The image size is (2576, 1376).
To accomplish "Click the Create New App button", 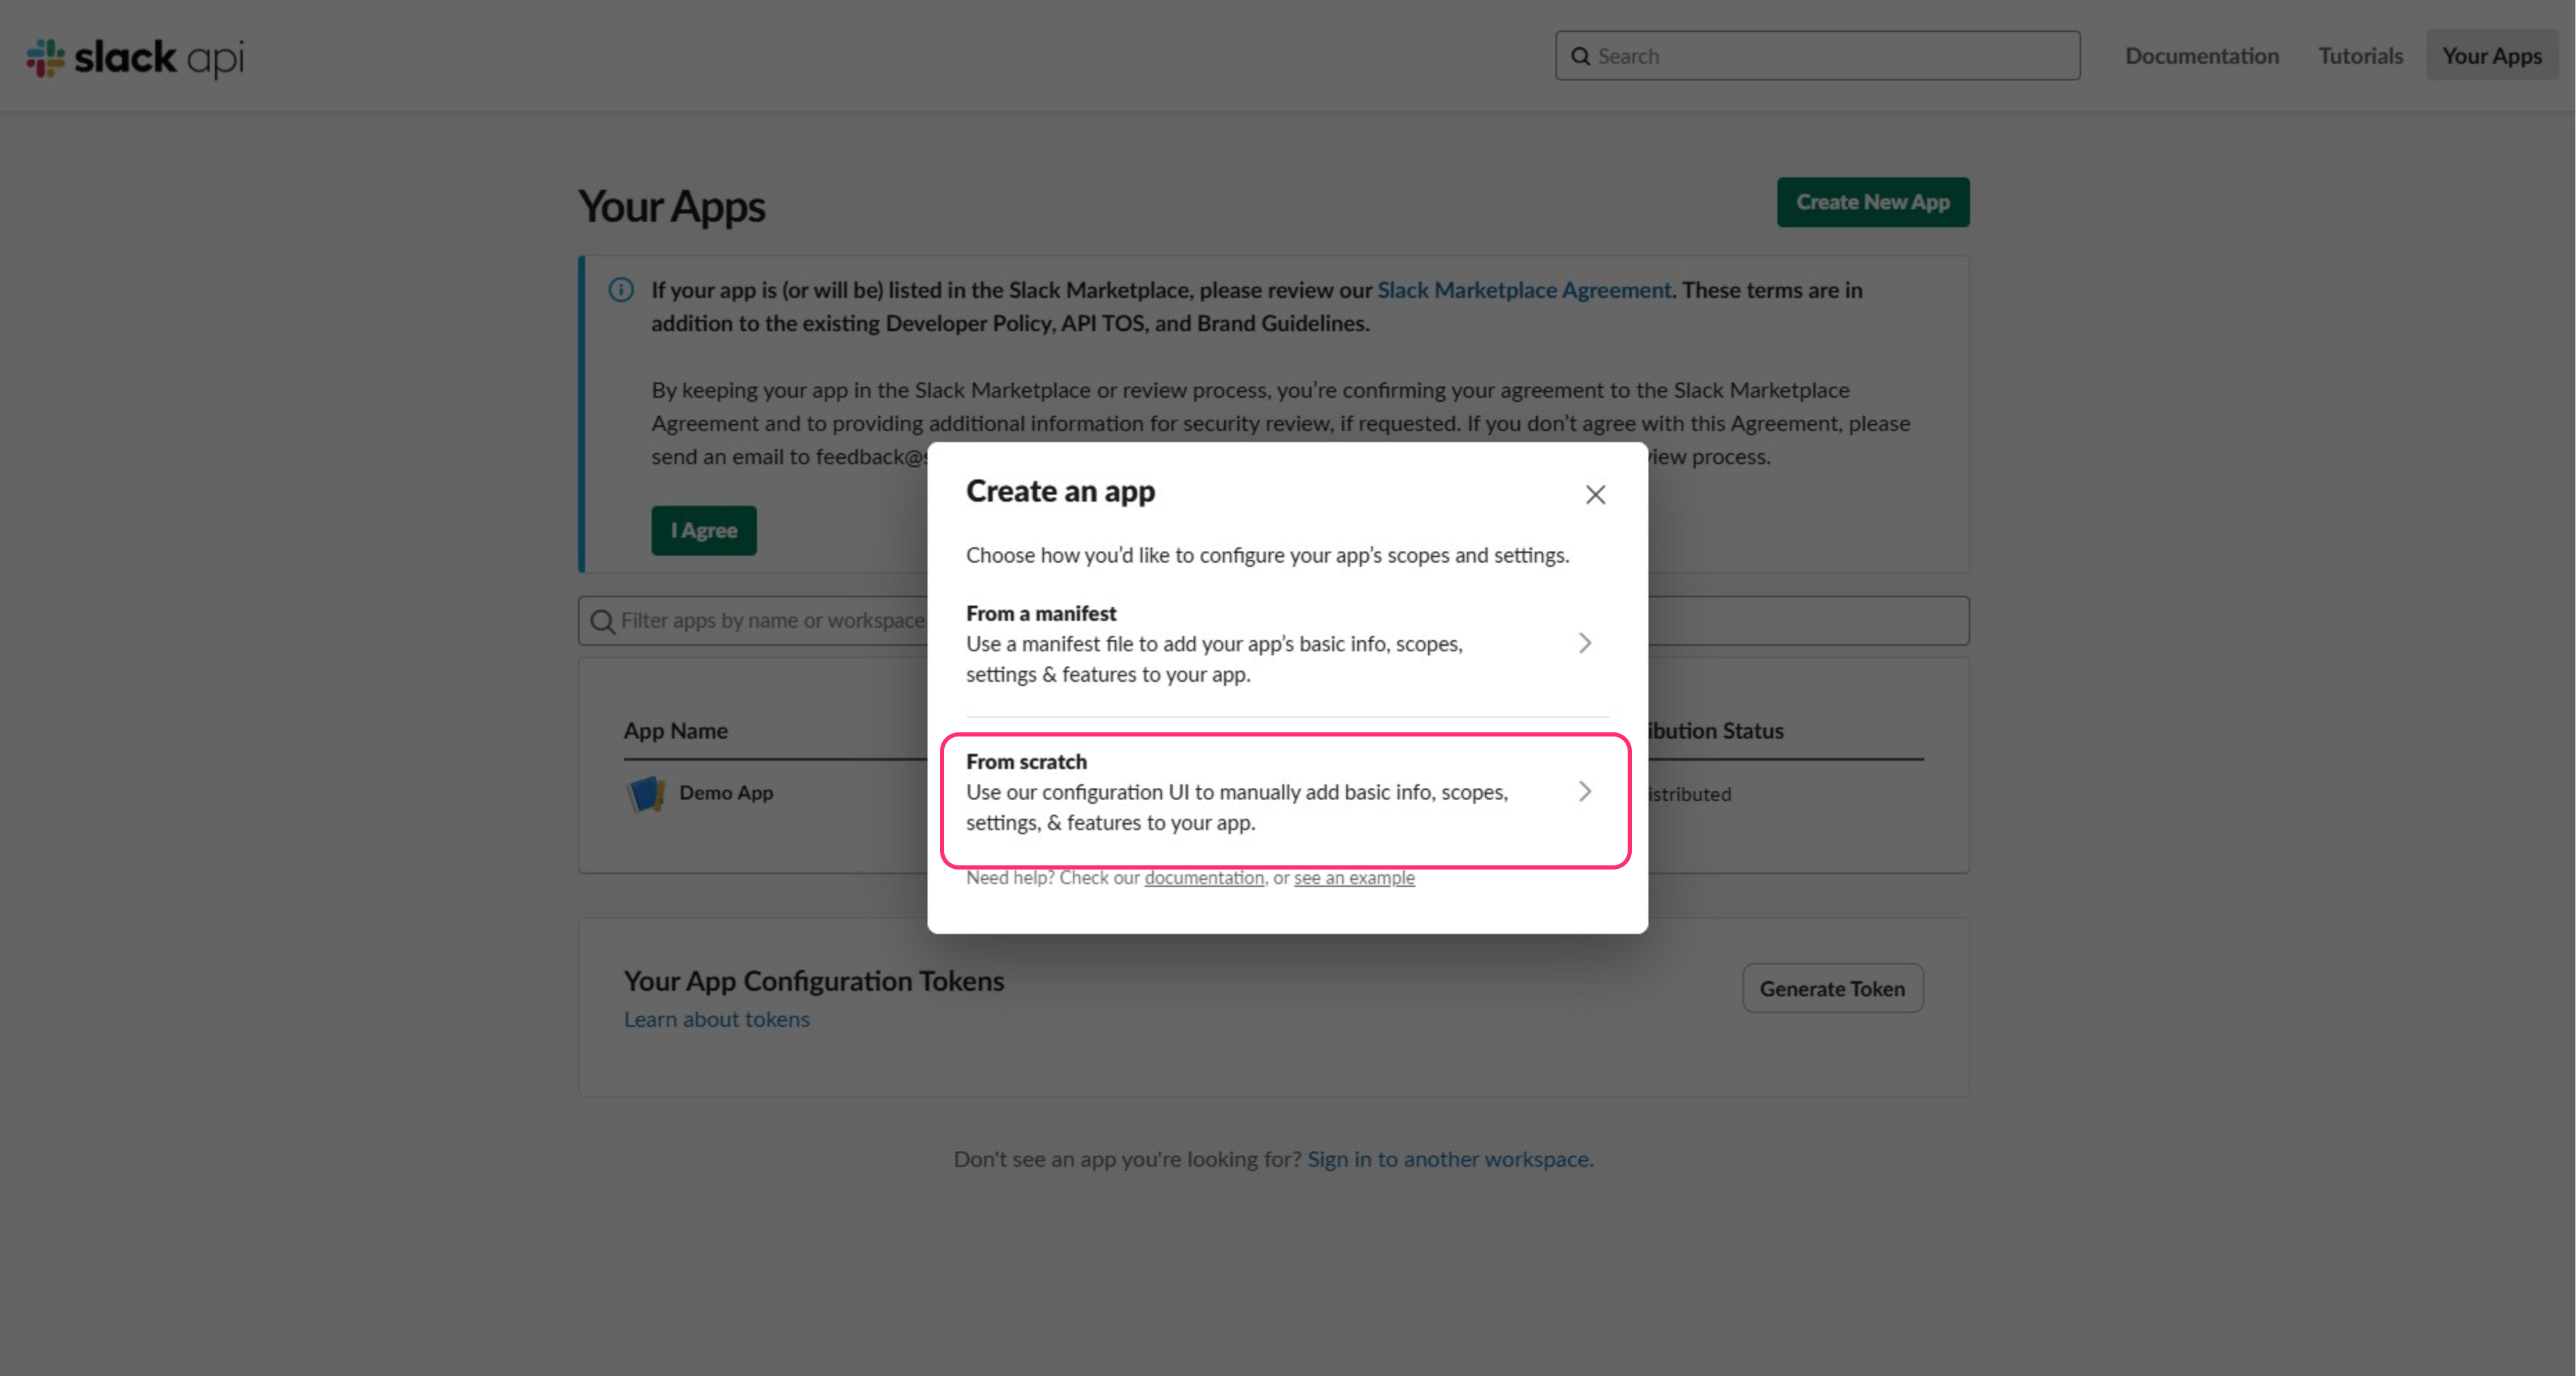I will tap(1872, 202).
